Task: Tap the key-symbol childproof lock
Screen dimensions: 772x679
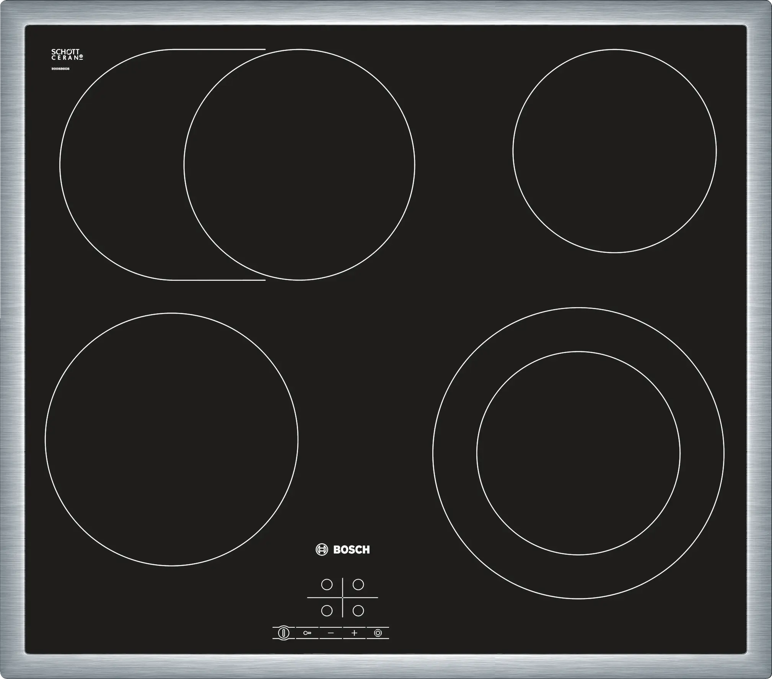Action: (307, 633)
